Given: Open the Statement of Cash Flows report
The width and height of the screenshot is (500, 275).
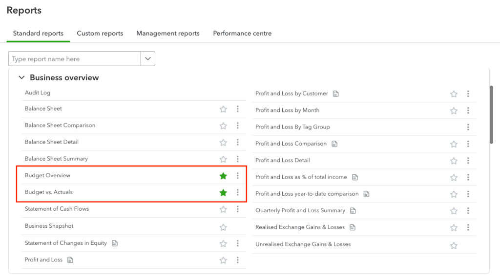Looking at the screenshot, I should point(57,209).
